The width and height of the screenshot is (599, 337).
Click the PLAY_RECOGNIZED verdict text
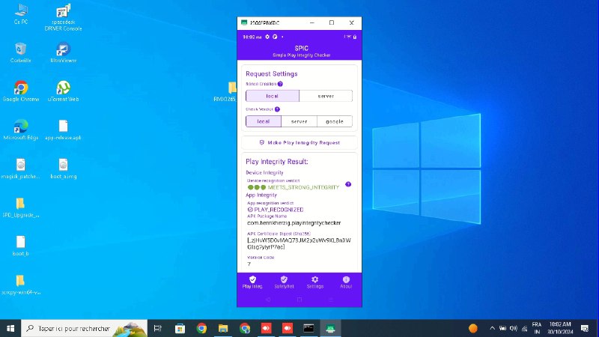(279, 210)
